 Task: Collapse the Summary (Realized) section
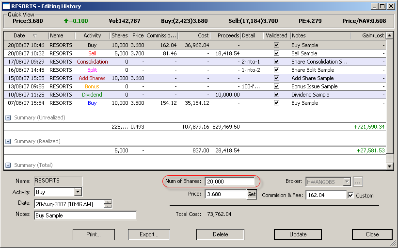(8, 142)
